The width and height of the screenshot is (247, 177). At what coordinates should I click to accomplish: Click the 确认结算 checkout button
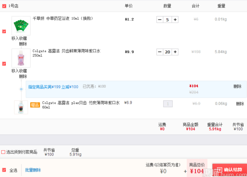tap(230, 170)
